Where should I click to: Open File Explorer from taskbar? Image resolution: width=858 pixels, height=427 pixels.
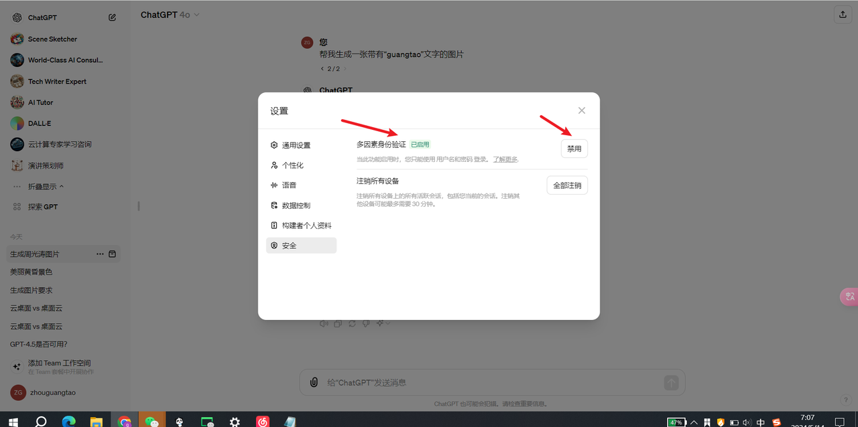97,422
